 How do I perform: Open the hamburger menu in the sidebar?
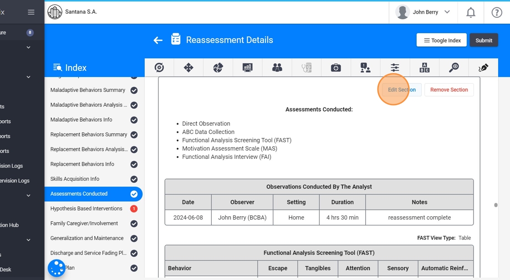pyautogui.click(x=31, y=12)
